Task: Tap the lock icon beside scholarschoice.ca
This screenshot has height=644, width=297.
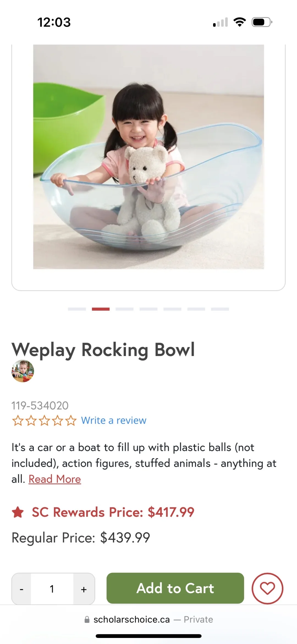Action: click(87, 620)
